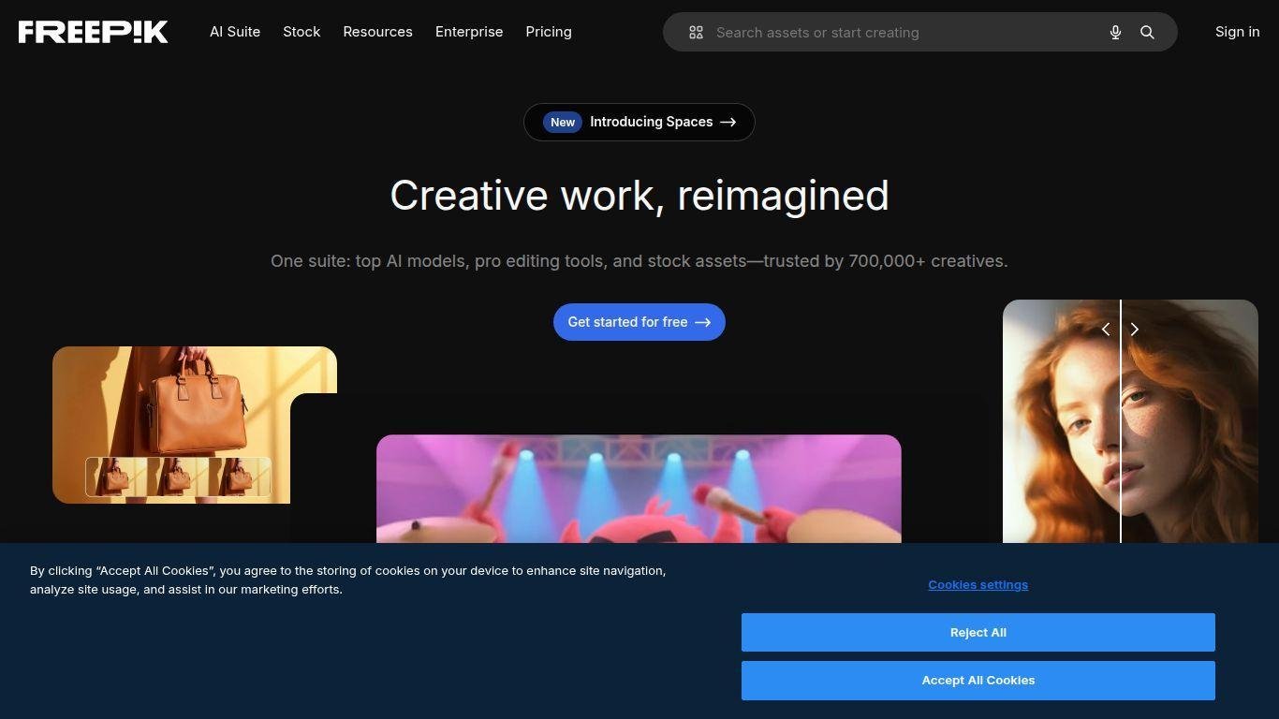
Task: Click the Freepik logo
Action: click(x=94, y=32)
